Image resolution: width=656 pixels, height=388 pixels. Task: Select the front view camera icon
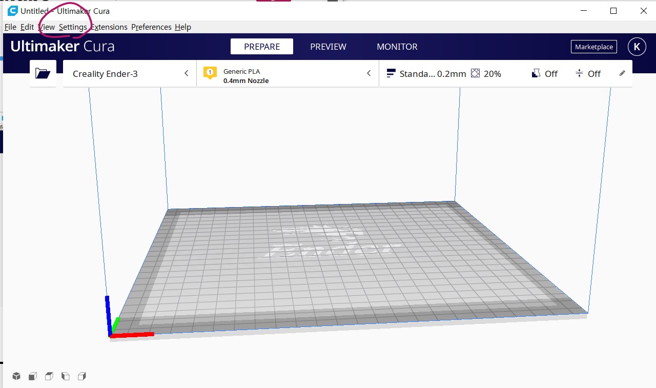point(32,376)
